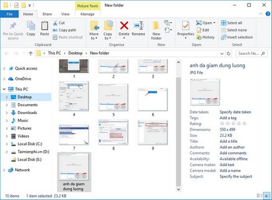
Task: Switch to the Share ribbon tab
Action: click(x=47, y=14)
